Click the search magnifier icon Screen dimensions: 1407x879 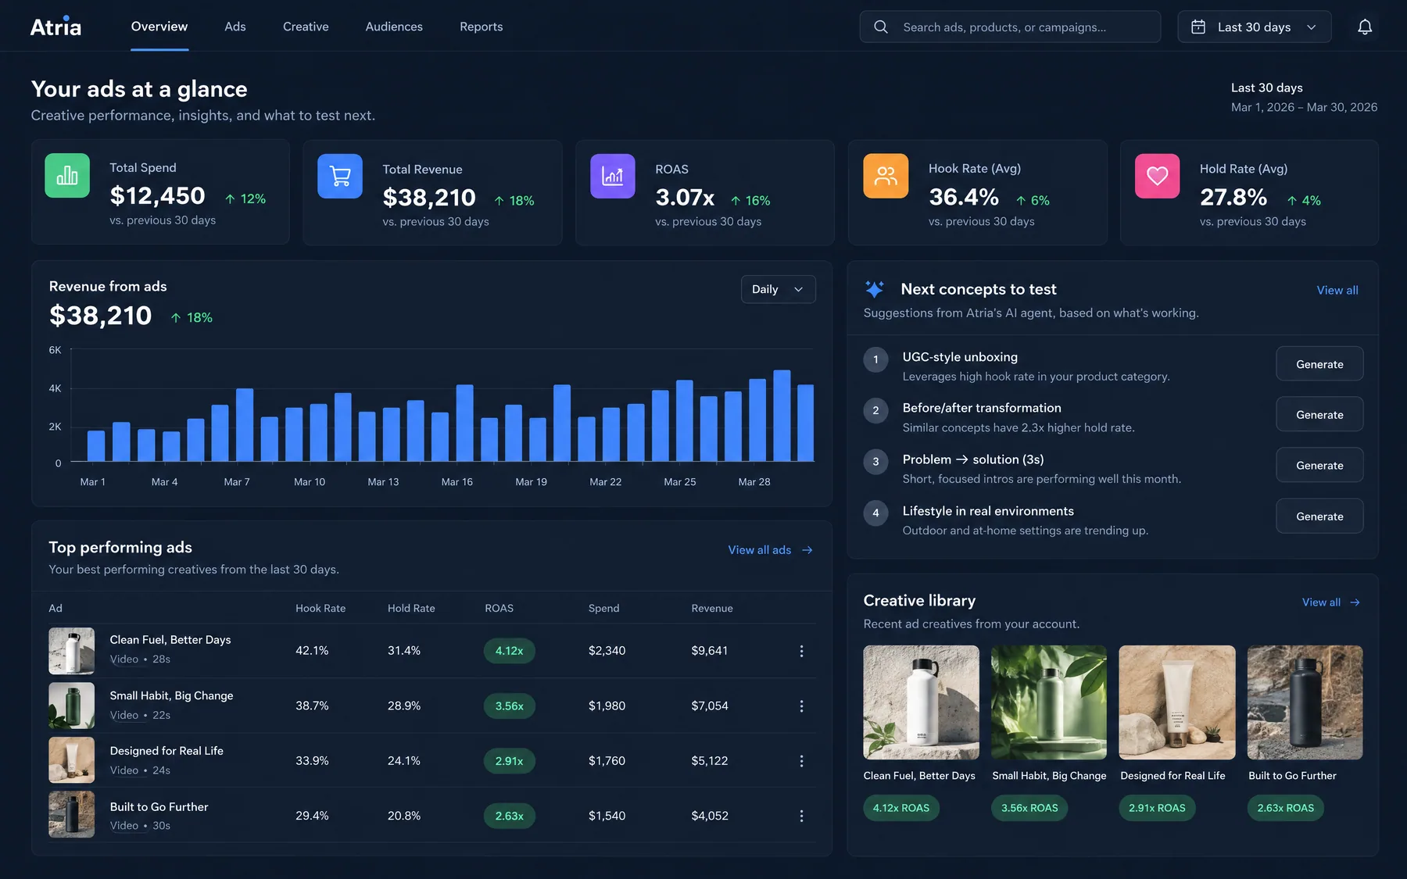point(881,27)
